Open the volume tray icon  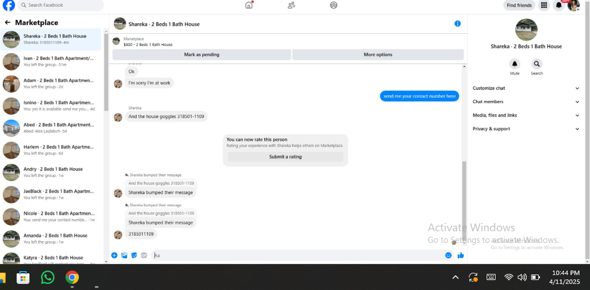coord(522,277)
